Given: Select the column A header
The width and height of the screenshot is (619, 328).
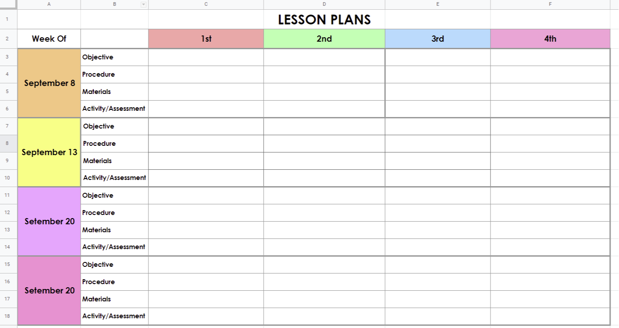Looking at the screenshot, I should coord(49,4).
